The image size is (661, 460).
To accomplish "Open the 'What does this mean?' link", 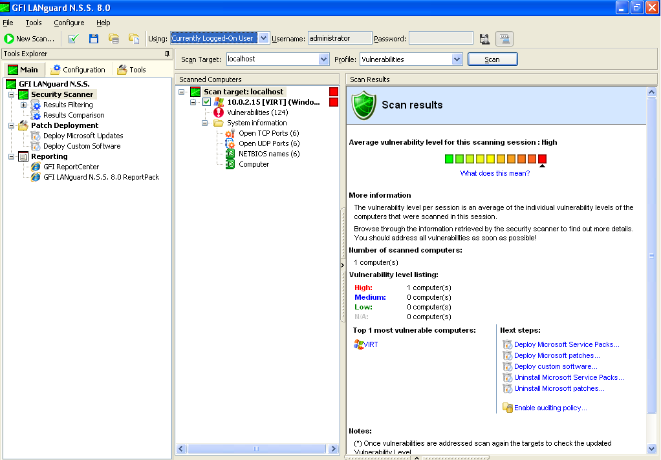I will [495, 173].
